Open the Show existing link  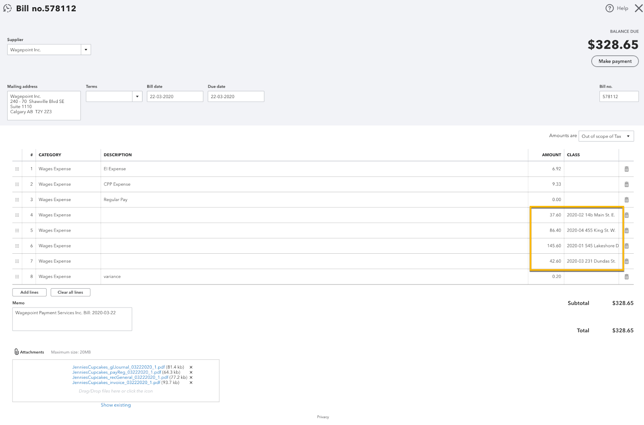[116, 405]
